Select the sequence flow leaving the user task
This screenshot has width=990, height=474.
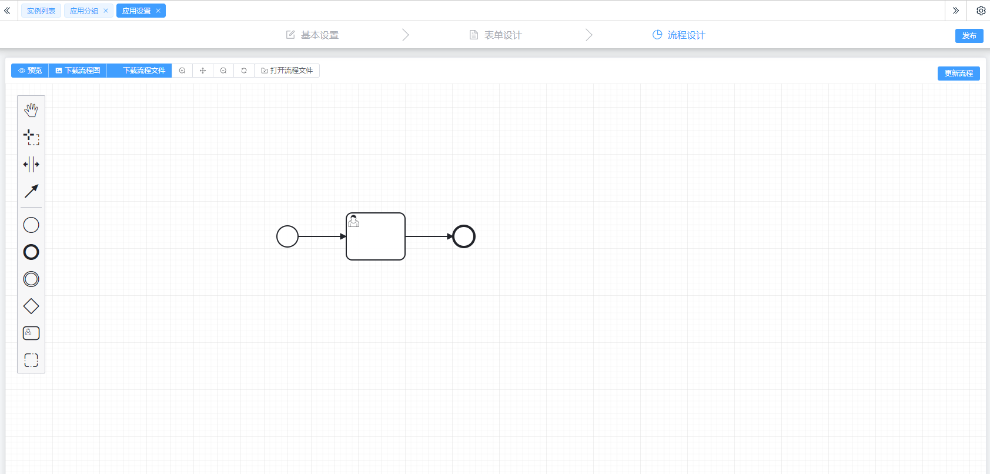click(429, 236)
